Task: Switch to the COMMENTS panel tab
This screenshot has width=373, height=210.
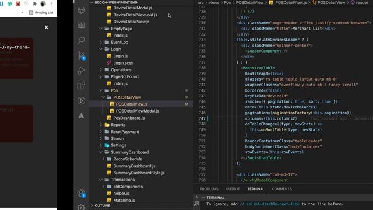Action: (x=281, y=189)
